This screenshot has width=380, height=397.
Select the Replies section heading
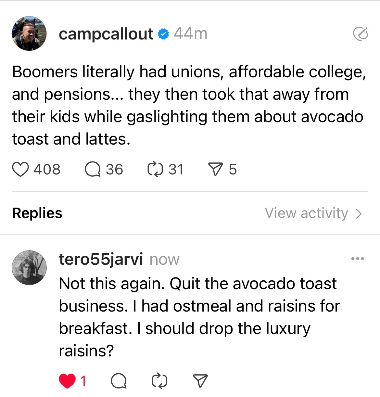click(x=37, y=213)
